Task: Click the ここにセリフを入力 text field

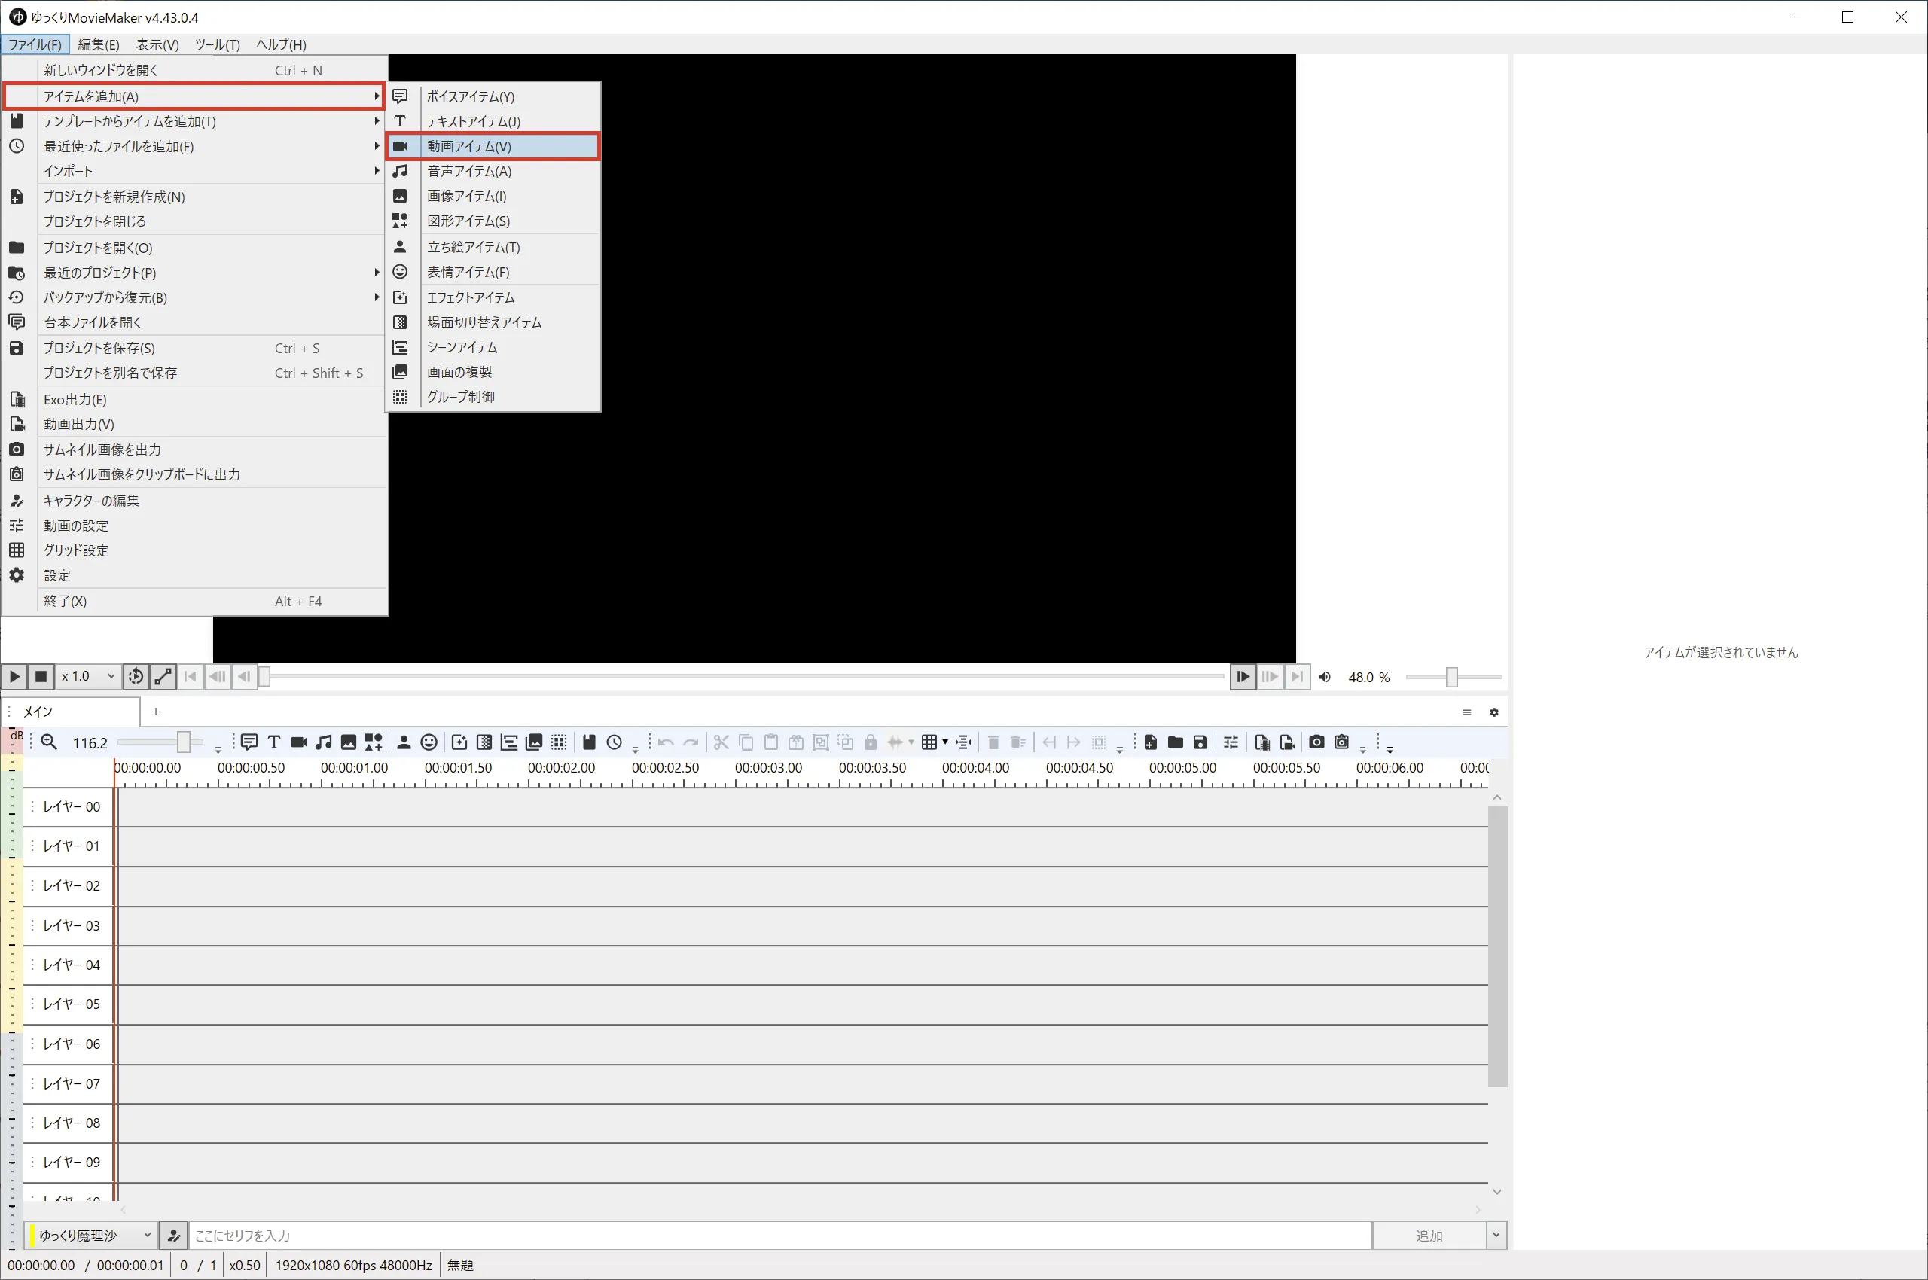Action: pos(779,1235)
